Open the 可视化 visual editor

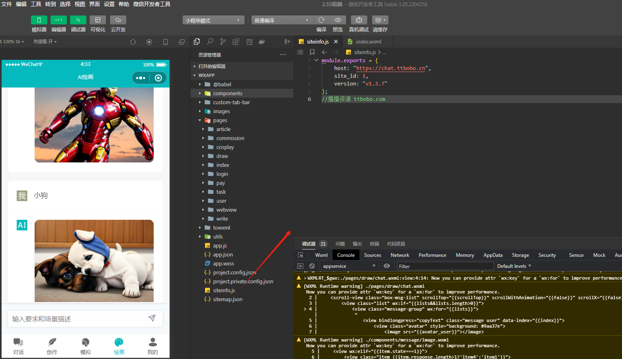point(98,20)
